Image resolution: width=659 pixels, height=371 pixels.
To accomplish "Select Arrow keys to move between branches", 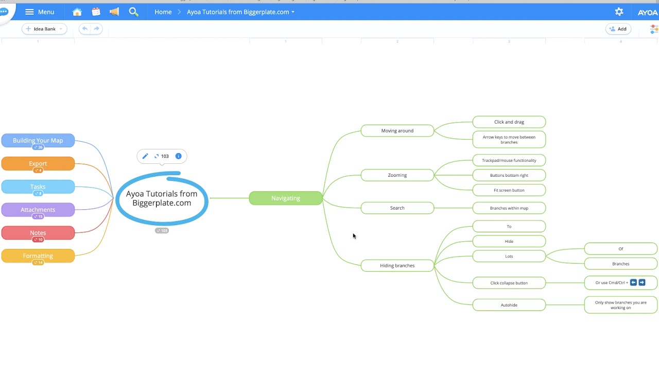I will tap(509, 140).
